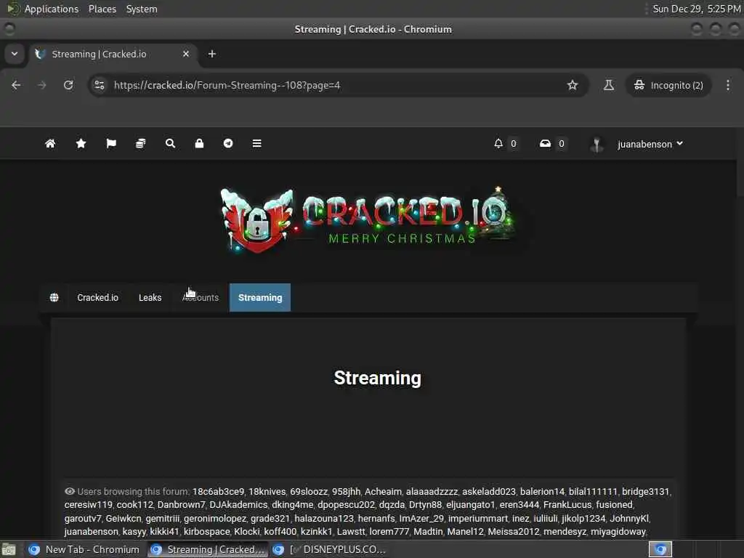Open the Places menu
The height and width of the screenshot is (558, 744).
[x=102, y=9]
